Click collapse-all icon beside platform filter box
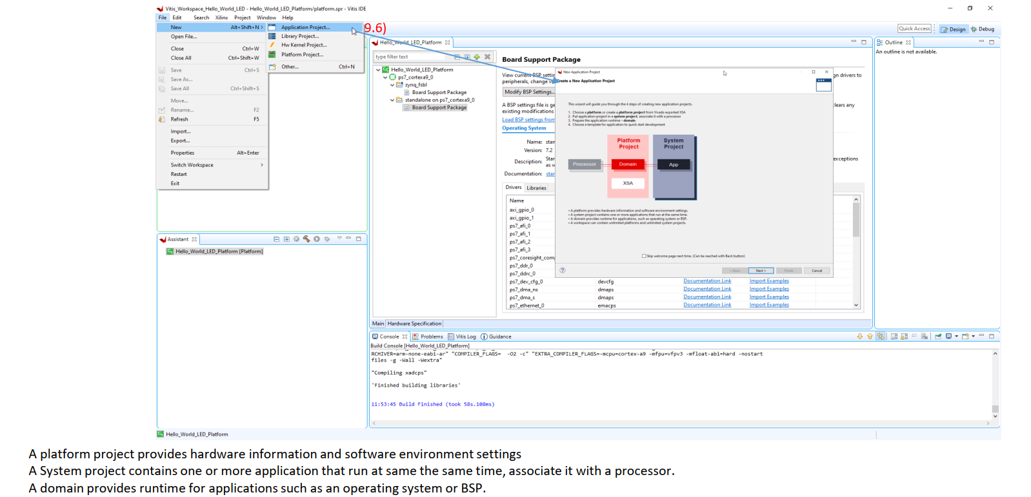The width and height of the screenshot is (1031, 497). click(x=456, y=57)
